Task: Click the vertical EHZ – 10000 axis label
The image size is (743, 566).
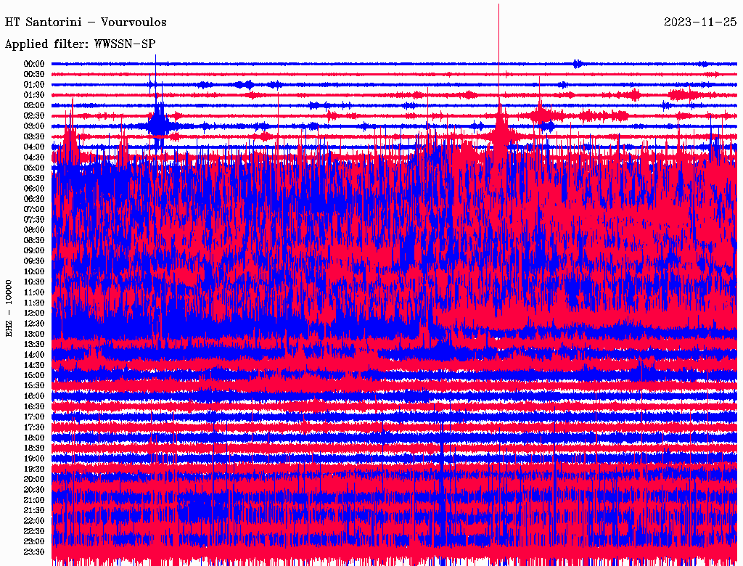Action: point(9,307)
